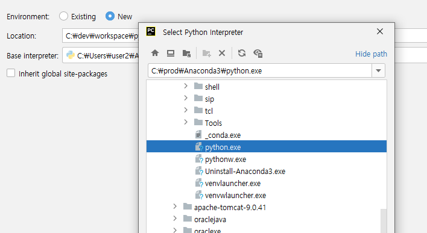Select the New environment radio button
This screenshot has width=427, height=233.
pyautogui.click(x=110, y=16)
